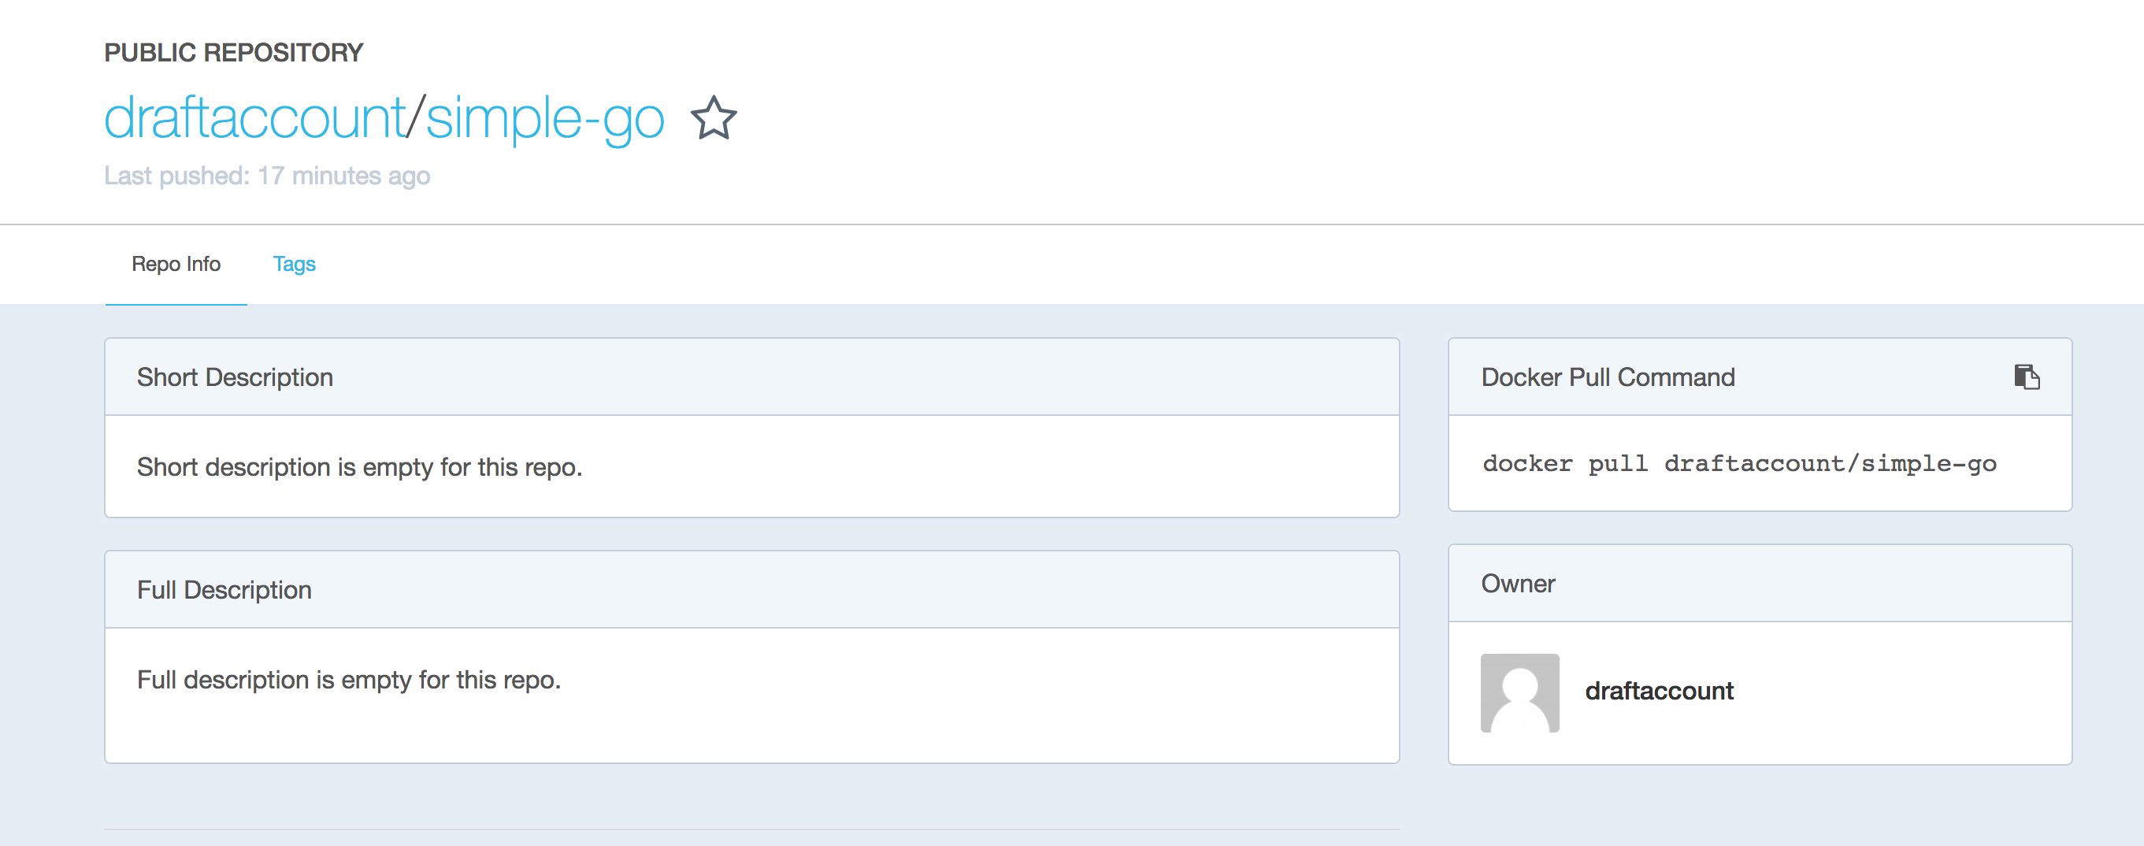Click the Full Description panel header
This screenshot has width=2144, height=846.
[751, 589]
